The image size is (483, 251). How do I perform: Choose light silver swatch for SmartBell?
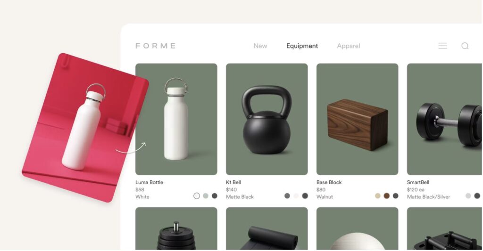tap(468, 195)
